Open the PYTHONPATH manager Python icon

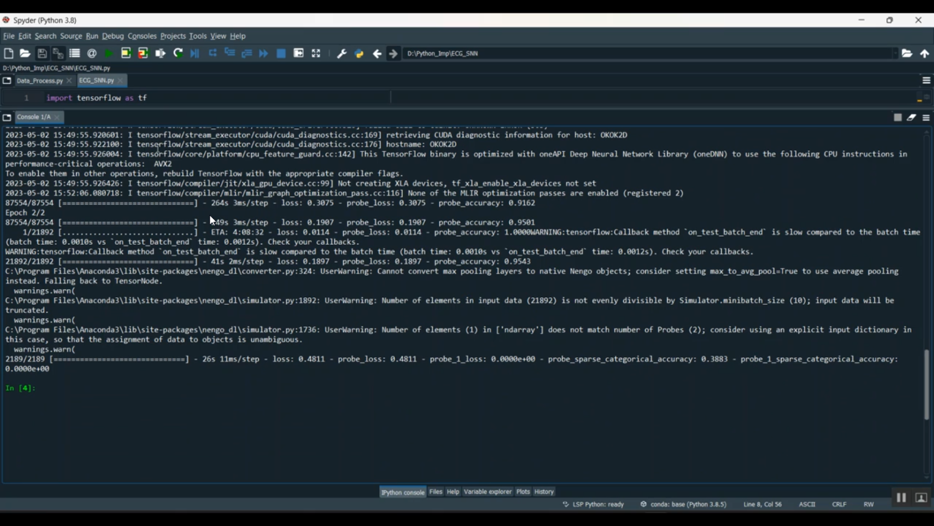pyautogui.click(x=359, y=54)
